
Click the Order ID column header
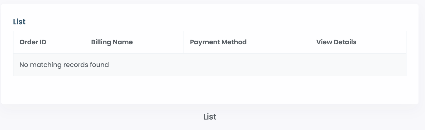pos(33,42)
